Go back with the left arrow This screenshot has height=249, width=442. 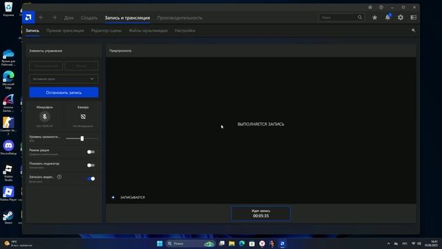coord(41,17)
